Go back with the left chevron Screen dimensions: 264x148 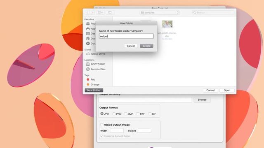87,12
